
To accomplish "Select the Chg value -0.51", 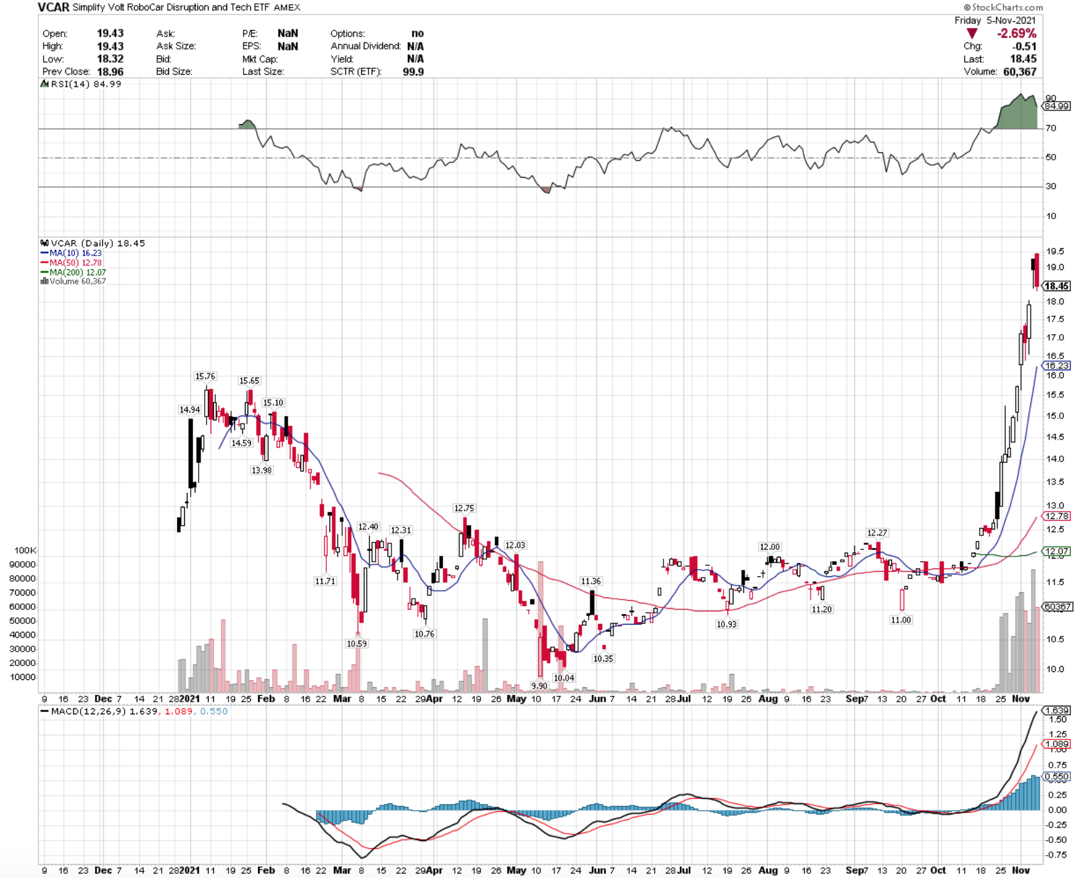I will (x=1025, y=46).
